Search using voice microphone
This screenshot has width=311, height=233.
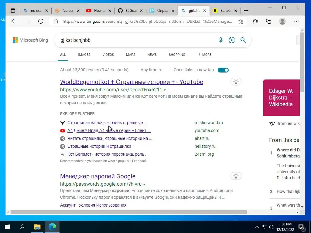220,40
